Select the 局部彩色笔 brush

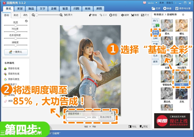pyautogui.click(x=12, y=69)
